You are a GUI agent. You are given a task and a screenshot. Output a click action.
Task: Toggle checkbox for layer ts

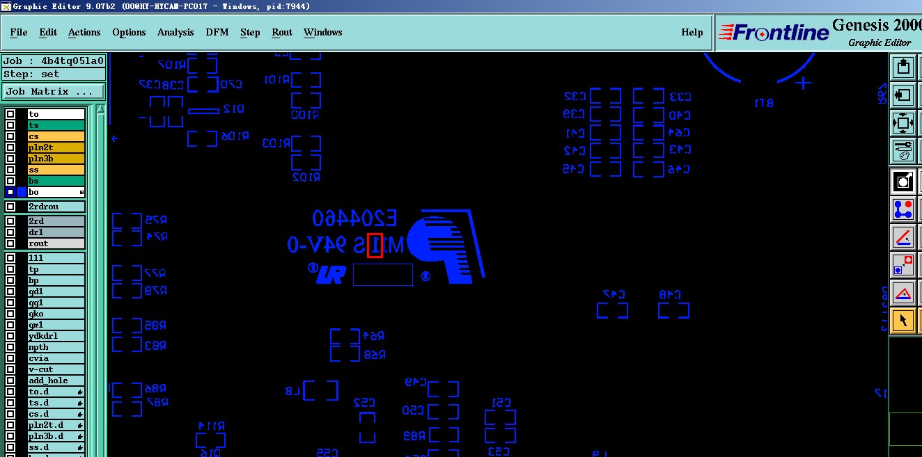pos(10,125)
